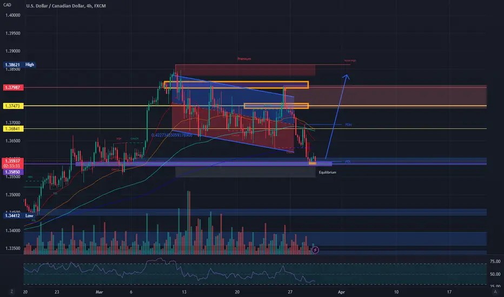Viewport: 504px width, 297px height.
Task: Open the CAD currency selector
Action: click(x=6, y=5)
